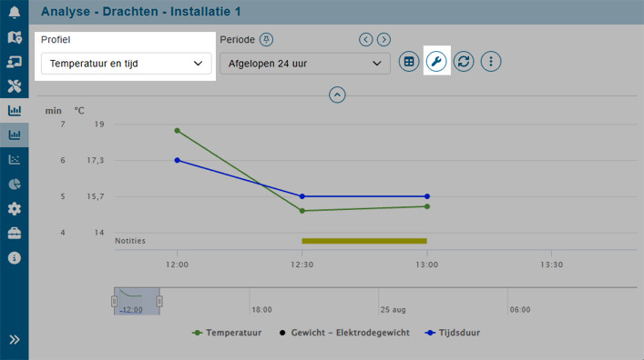Open the pie chart sidebar icon
Image resolution: width=644 pixels, height=360 pixels.
(15, 185)
